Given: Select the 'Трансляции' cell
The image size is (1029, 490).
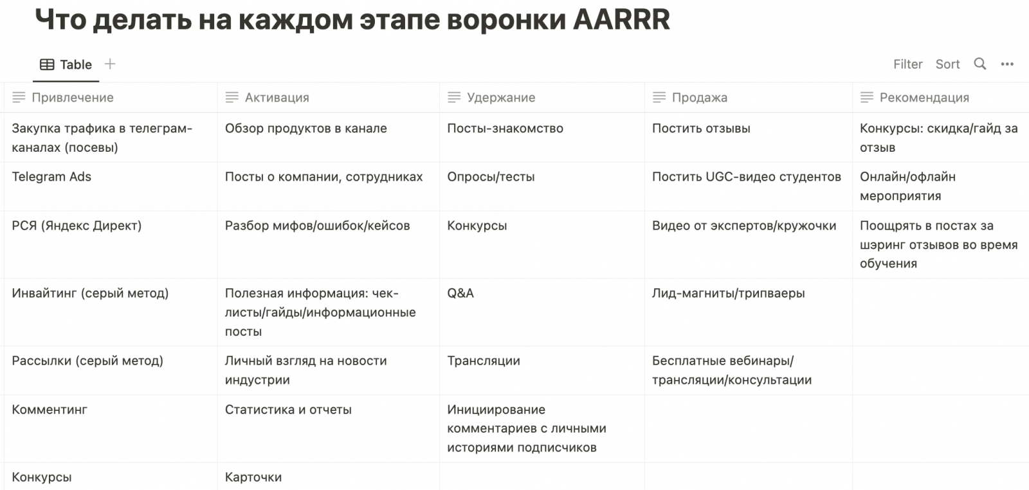Looking at the screenshot, I should point(542,370).
